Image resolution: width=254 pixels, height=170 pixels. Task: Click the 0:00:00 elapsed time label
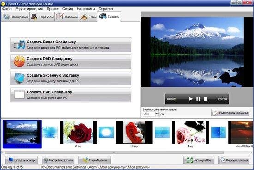(x=172, y=99)
